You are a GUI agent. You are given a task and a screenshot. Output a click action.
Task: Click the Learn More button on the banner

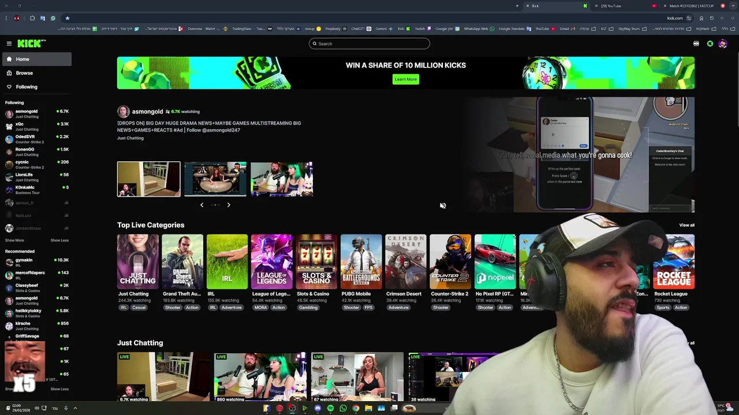pyautogui.click(x=406, y=79)
